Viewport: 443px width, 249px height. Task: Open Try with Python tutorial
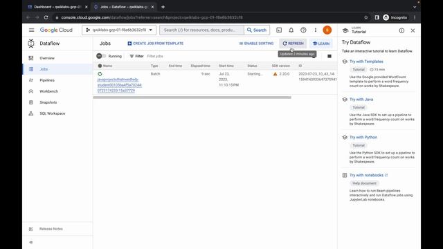(363, 137)
